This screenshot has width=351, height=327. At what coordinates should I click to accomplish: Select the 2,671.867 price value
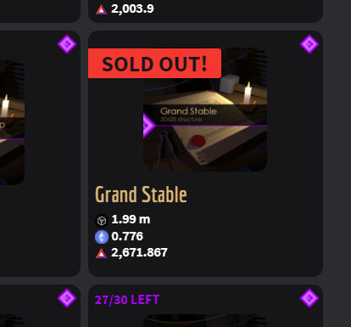pos(139,252)
